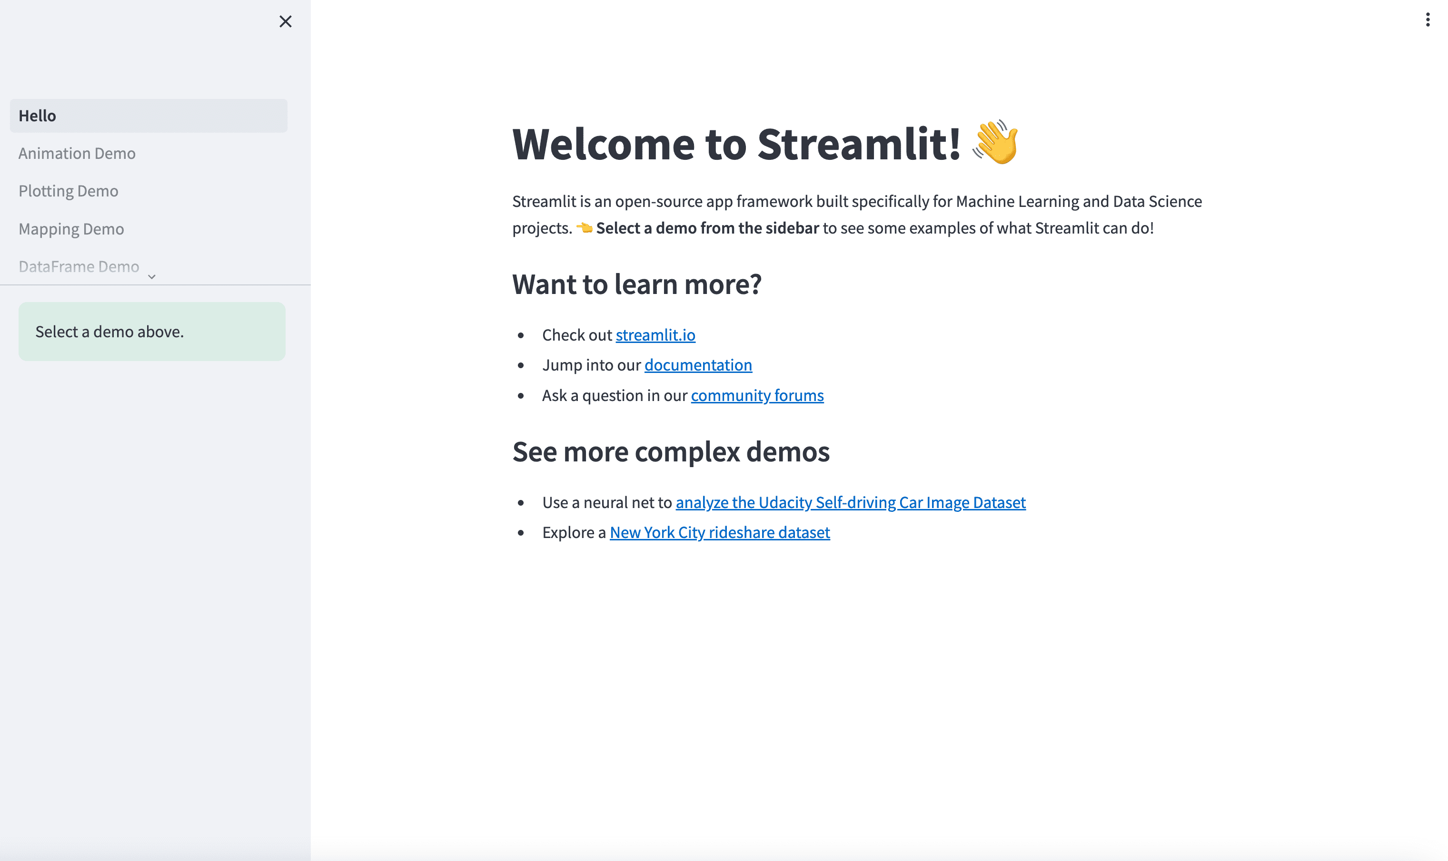Open the Animation Demo page

coord(77,153)
